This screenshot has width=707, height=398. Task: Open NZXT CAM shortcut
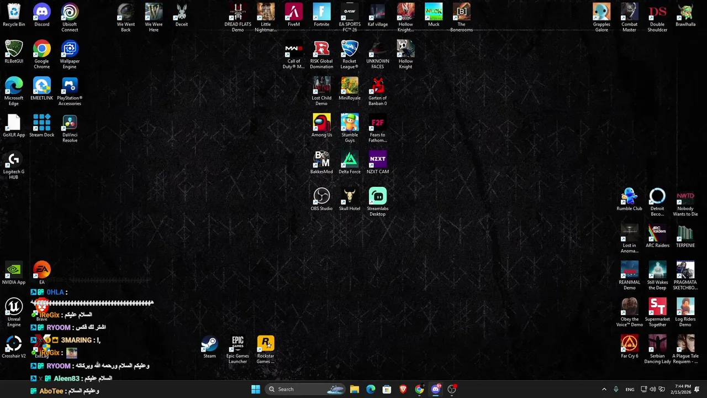[x=377, y=163]
